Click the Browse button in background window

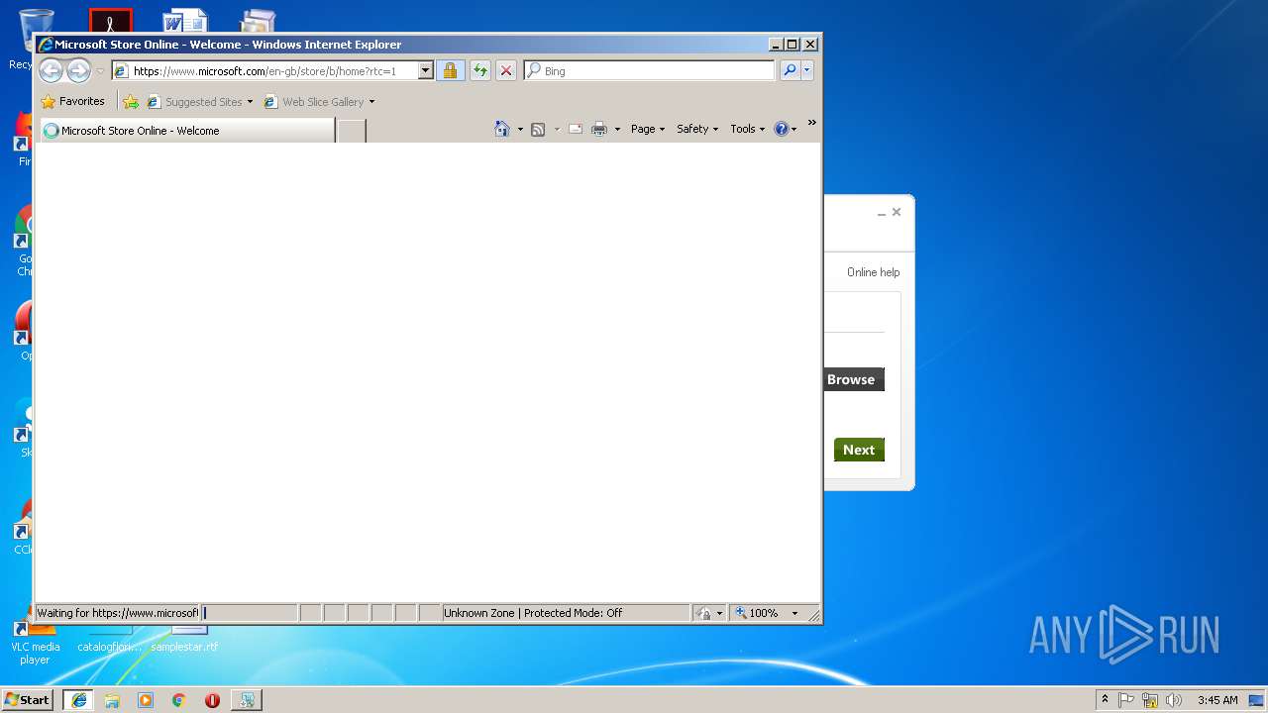[x=853, y=379]
